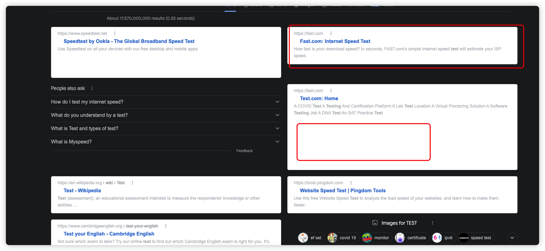The height and width of the screenshot is (251, 545).
Task: Open the three-dot menu beside speedtest.net URL
Action: [115, 33]
